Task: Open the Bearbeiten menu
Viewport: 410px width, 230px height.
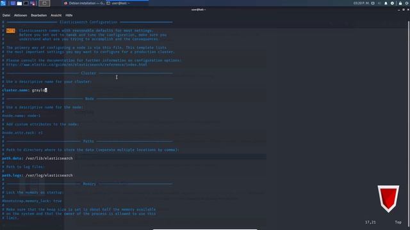Action: (38, 15)
